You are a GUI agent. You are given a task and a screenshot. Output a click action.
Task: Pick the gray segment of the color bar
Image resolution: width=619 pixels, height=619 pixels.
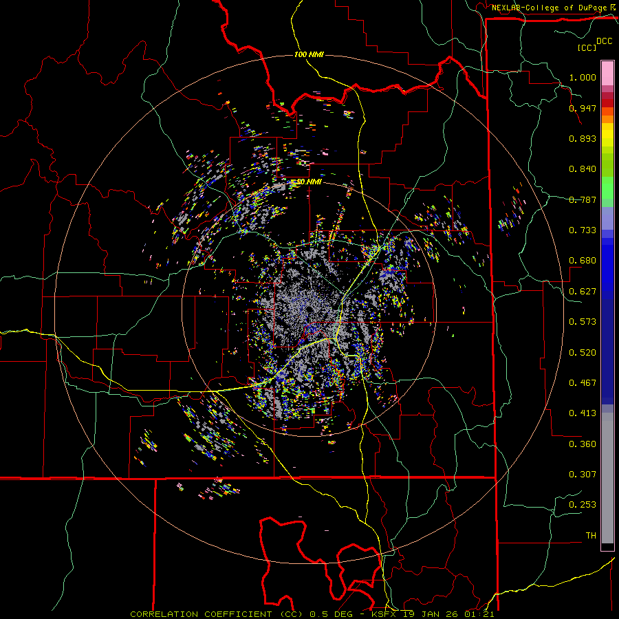tap(607, 478)
